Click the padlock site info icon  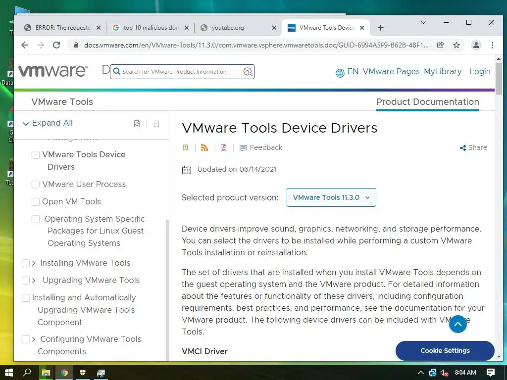pos(76,45)
